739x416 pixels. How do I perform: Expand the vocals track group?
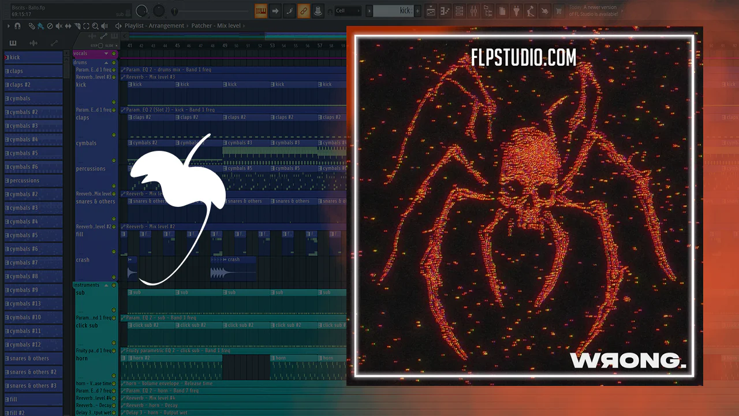(x=106, y=54)
